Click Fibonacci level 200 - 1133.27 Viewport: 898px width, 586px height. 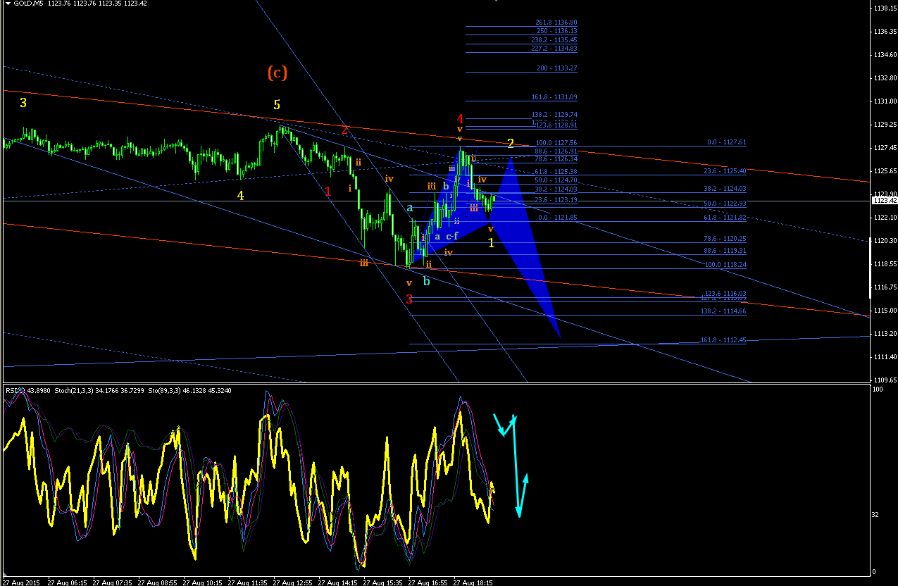pos(557,68)
